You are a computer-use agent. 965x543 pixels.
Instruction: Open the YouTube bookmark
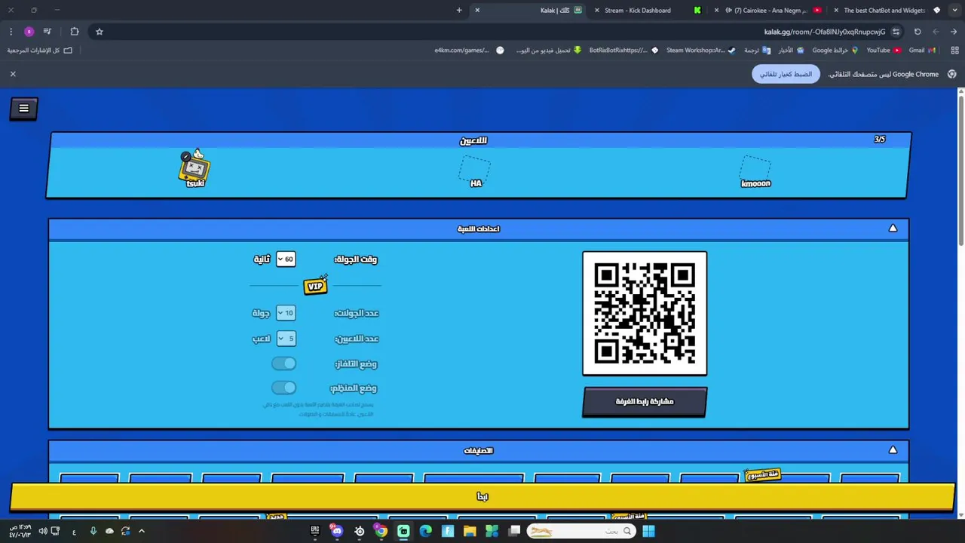coord(884,51)
